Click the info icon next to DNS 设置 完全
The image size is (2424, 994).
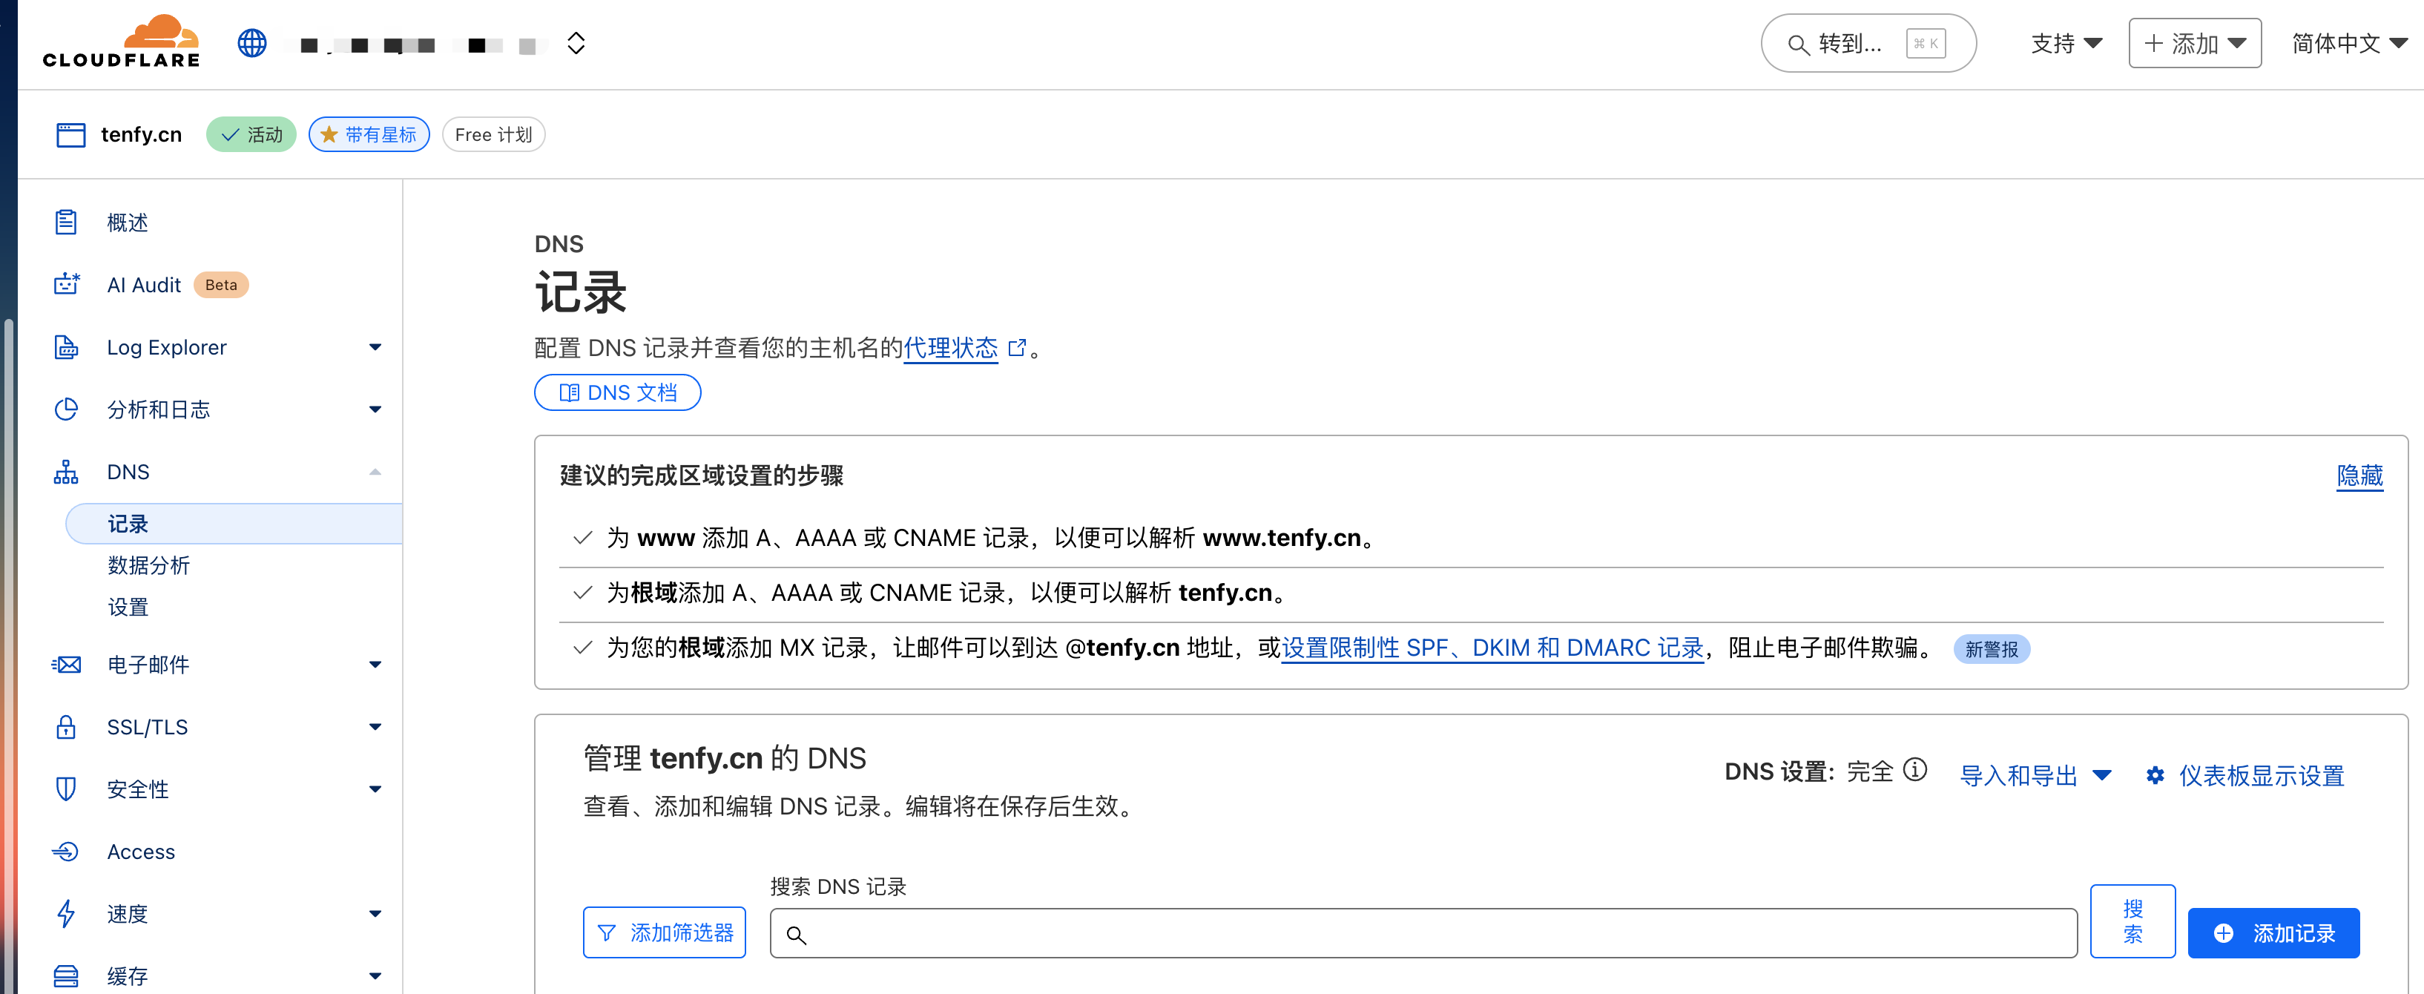tap(1914, 770)
